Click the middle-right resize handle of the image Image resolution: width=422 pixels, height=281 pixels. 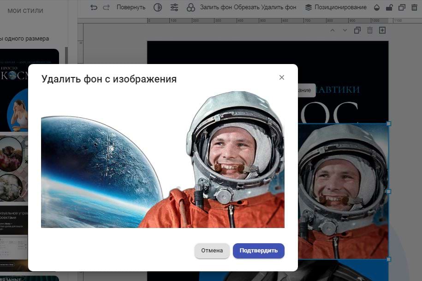389,191
